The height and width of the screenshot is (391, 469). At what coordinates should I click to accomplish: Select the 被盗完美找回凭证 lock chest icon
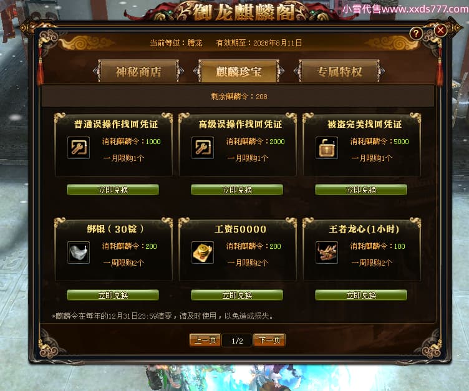coord(327,148)
